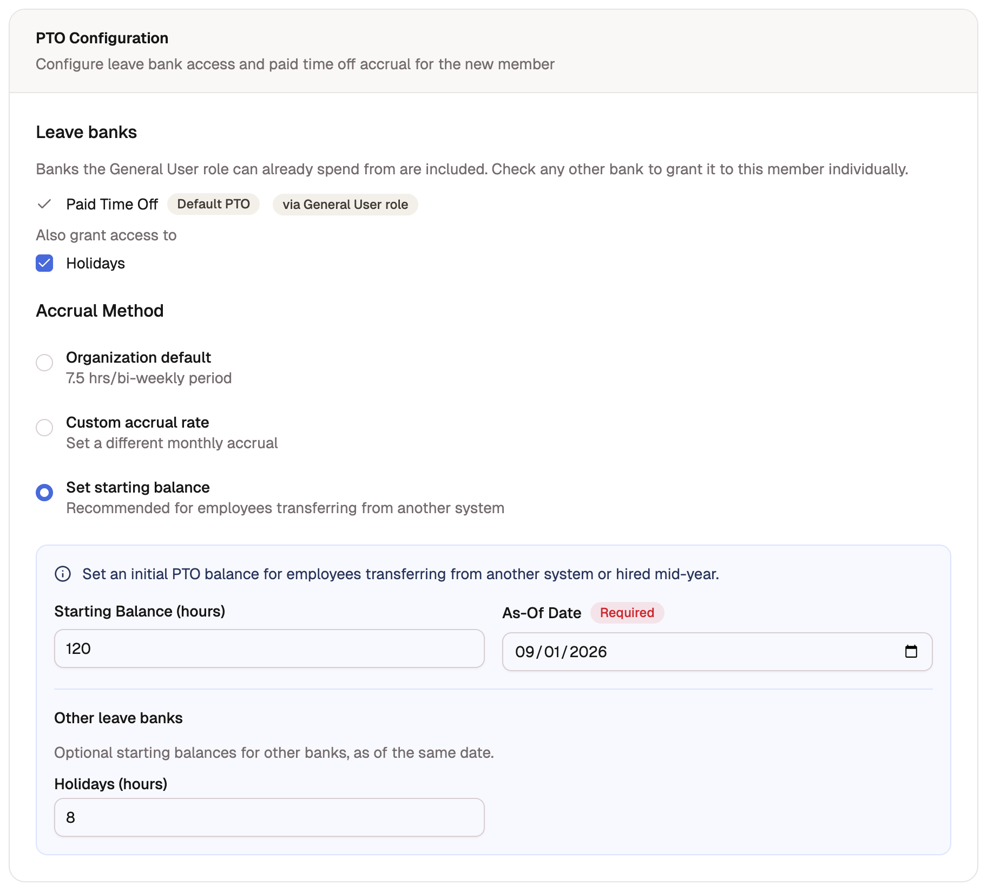This screenshot has height=891, width=987.
Task: Click the Holidays checkbox label
Action: click(x=95, y=264)
